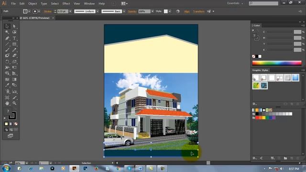Open stroke weight dropdown arrow
The width and height of the screenshot is (306, 172).
click(x=70, y=11)
